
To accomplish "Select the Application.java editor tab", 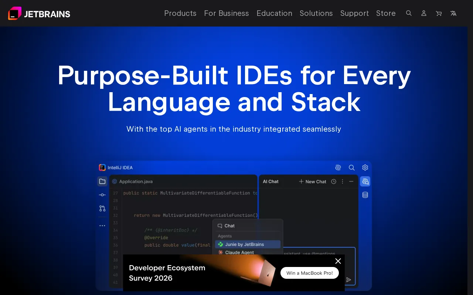I will [x=132, y=181].
